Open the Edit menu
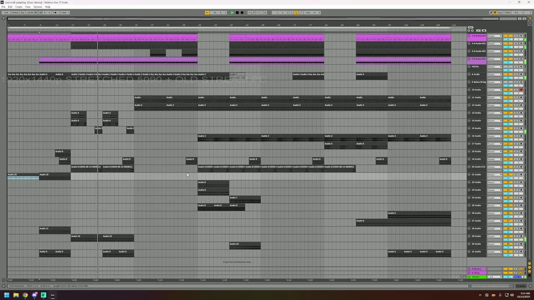Image resolution: width=534 pixels, height=300 pixels. point(10,7)
